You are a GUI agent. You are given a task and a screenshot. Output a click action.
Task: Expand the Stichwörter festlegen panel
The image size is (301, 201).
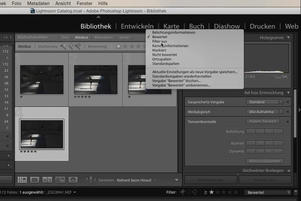tap(288, 171)
